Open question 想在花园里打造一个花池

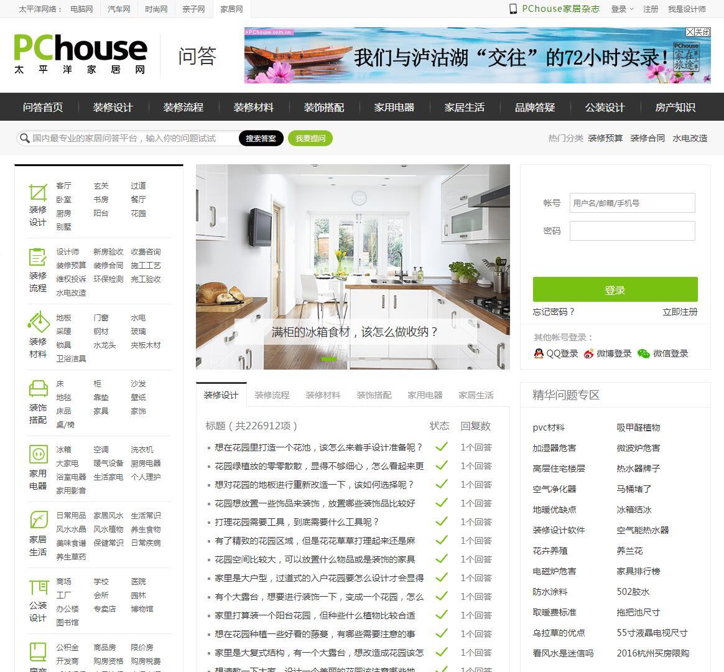(x=318, y=447)
